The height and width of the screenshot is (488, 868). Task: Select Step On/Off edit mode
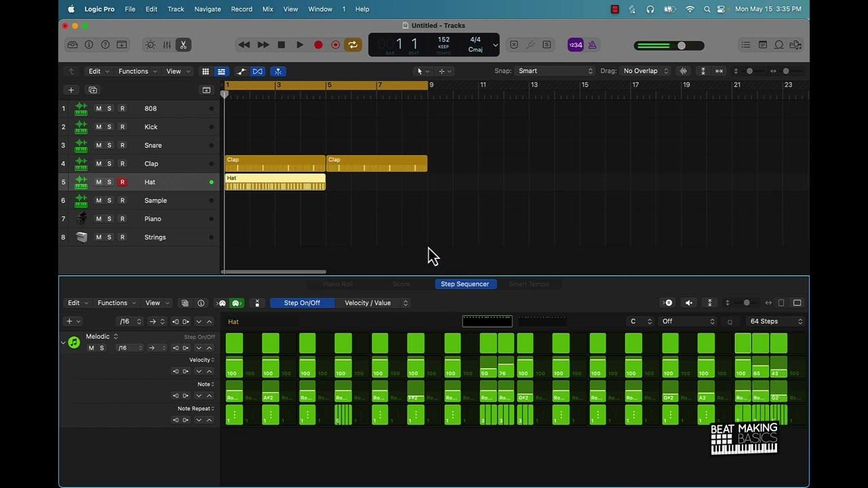coord(302,303)
